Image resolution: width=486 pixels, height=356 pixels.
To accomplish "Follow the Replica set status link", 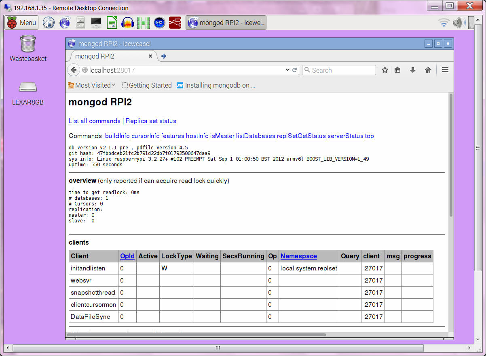I will 151,121.
